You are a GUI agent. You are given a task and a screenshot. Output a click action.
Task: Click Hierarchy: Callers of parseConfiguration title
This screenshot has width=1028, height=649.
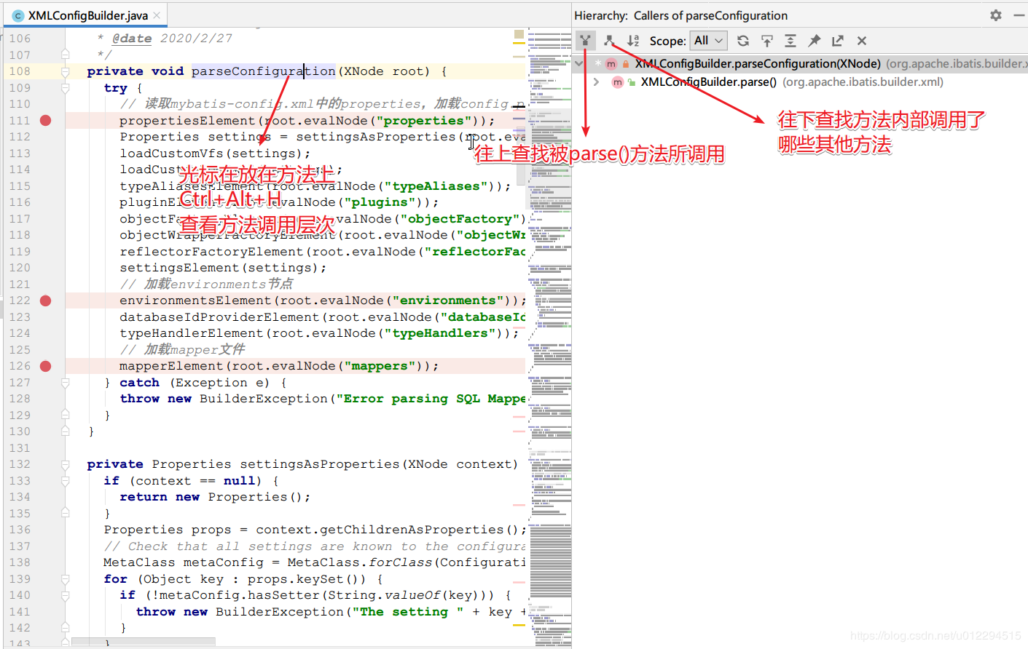[x=680, y=15]
